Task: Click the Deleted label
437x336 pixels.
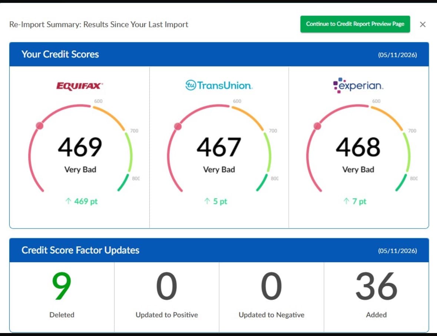Action: click(x=62, y=315)
